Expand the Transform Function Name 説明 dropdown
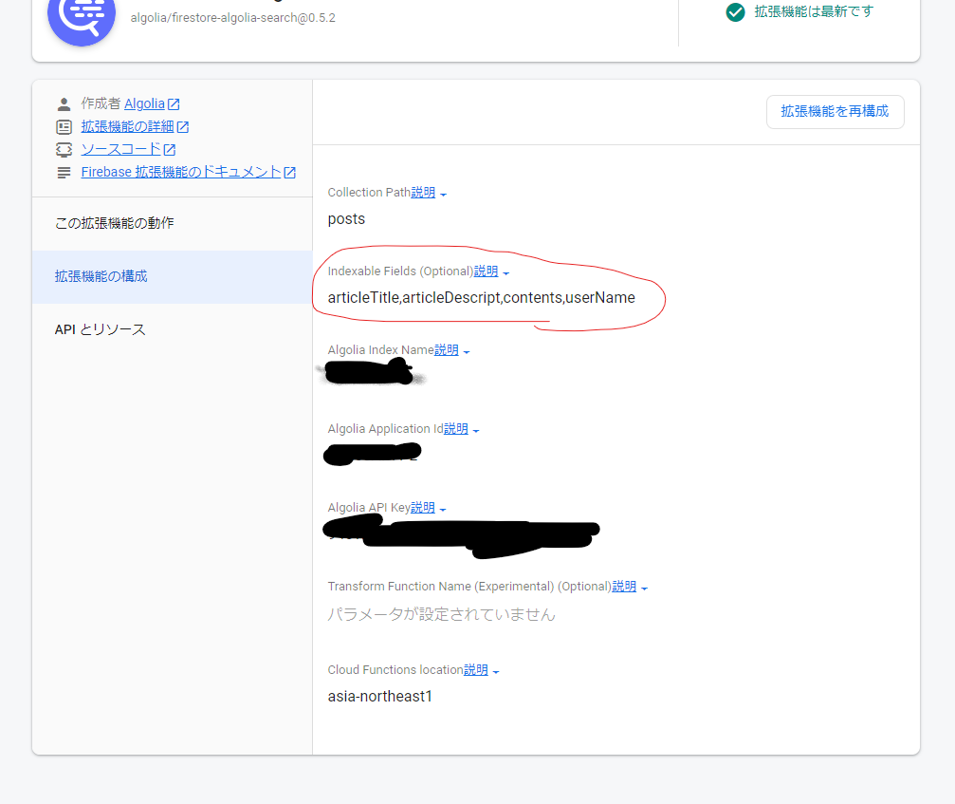 [646, 587]
